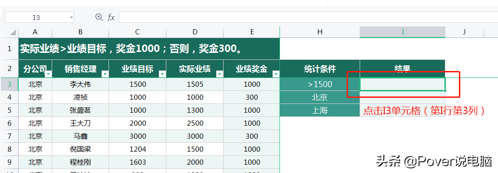Screen dimensions: 498x173
Task: Select row 3 header
Action: pos(9,84)
